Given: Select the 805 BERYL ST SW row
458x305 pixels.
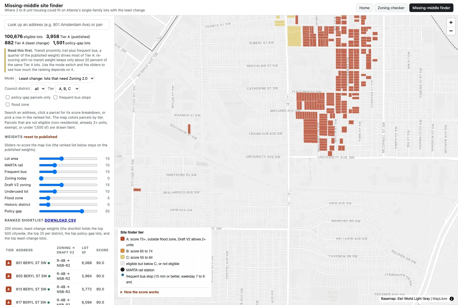Looking at the screenshot, I should [x=57, y=276].
